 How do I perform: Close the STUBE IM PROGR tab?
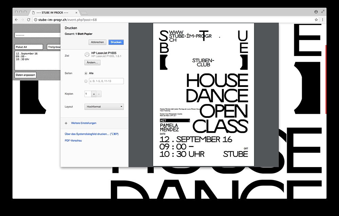tap(76, 13)
